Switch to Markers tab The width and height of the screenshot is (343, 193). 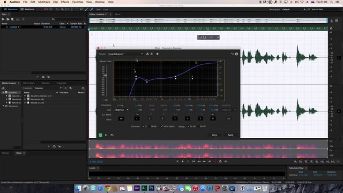pyautogui.click(x=46, y=83)
